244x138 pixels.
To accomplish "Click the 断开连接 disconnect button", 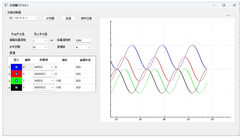I will [87, 18].
